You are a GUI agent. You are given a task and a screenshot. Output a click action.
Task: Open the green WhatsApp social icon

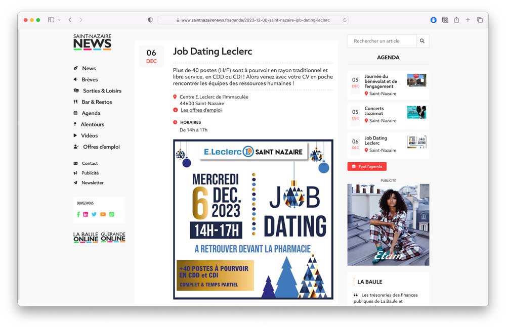click(x=112, y=214)
